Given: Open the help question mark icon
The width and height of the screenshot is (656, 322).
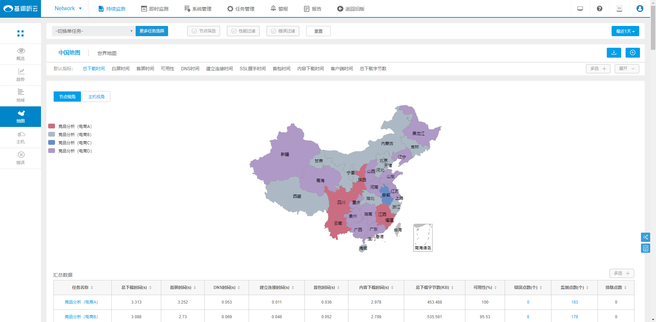Looking at the screenshot, I should point(599,9).
